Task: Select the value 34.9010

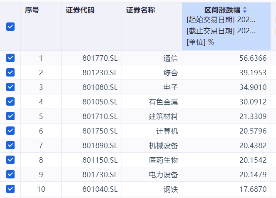Action: pyautogui.click(x=253, y=87)
